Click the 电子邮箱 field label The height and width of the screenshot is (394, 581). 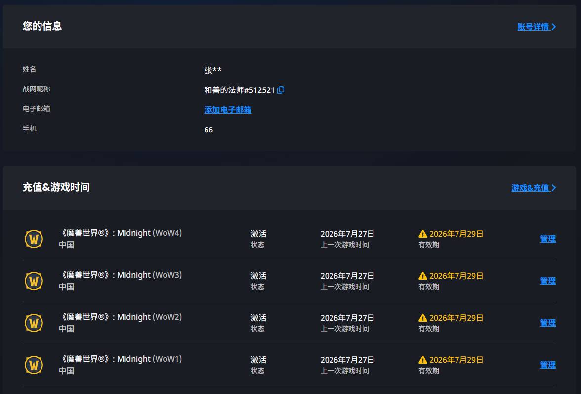pyautogui.click(x=37, y=109)
